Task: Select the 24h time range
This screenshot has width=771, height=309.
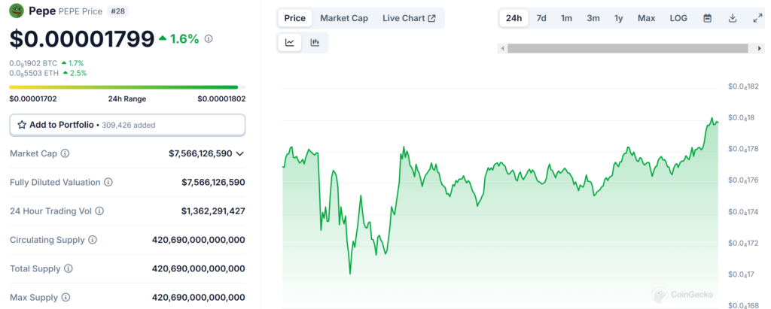Action: coord(514,18)
